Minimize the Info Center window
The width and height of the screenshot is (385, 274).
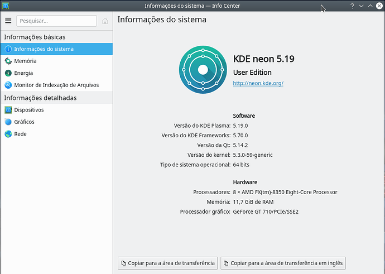(x=361, y=6)
